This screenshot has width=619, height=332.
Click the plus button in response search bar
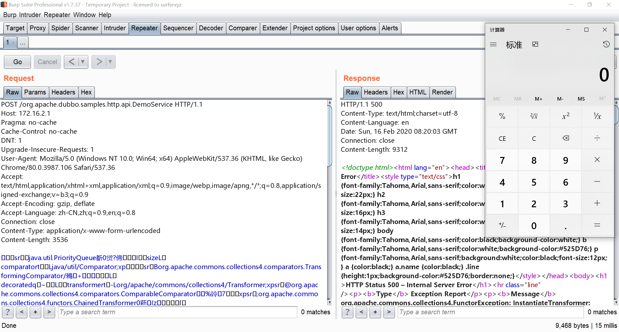click(375, 312)
